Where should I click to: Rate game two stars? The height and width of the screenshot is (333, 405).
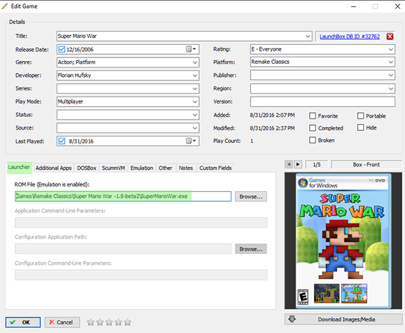point(100,322)
